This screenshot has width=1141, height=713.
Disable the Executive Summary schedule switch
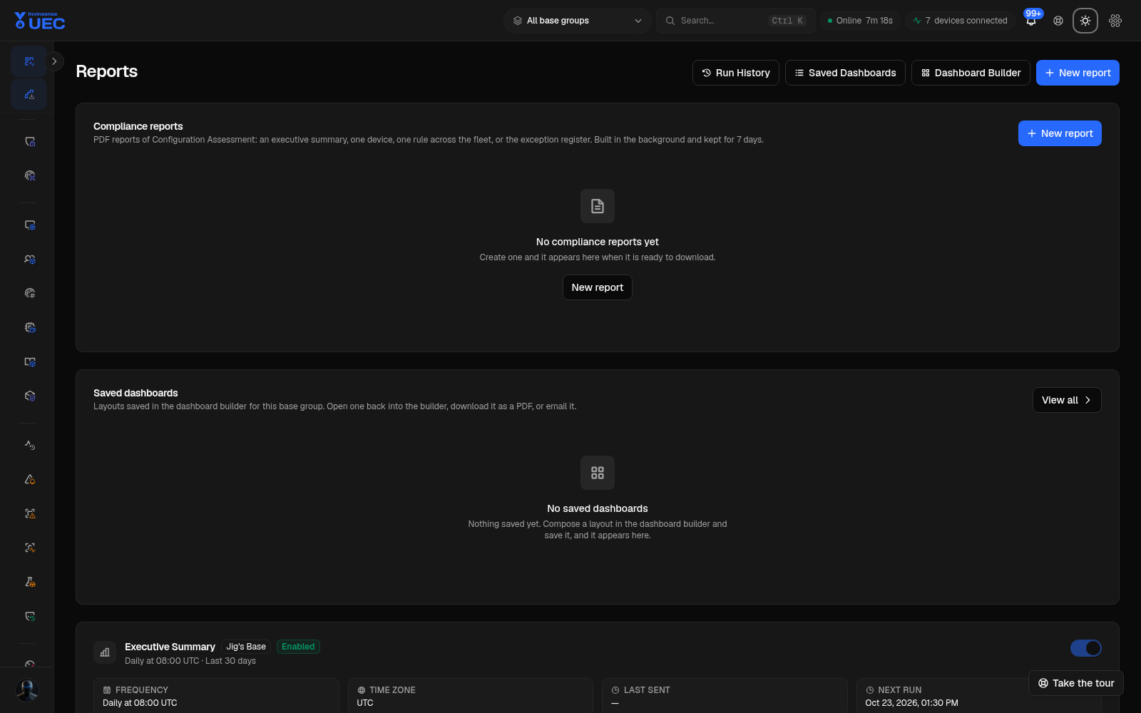[x=1085, y=648]
